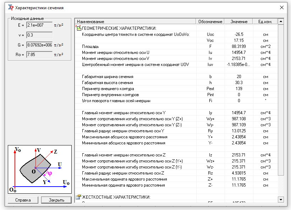Click the Справка button
The width and height of the screenshot is (291, 210).
pos(23,200)
